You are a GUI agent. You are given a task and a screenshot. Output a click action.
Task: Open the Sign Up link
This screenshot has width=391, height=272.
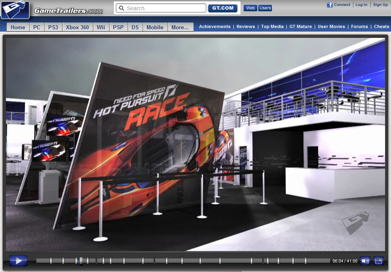pos(380,4)
